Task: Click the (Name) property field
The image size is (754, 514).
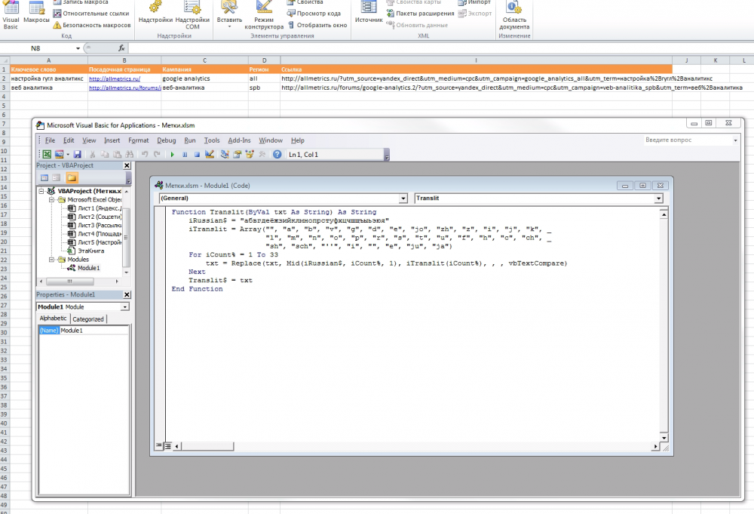Action: tap(49, 331)
